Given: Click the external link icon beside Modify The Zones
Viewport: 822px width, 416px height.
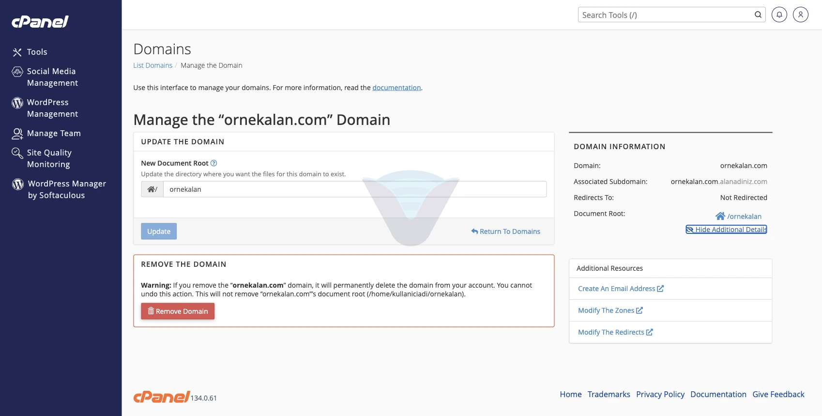Looking at the screenshot, I should (x=639, y=310).
